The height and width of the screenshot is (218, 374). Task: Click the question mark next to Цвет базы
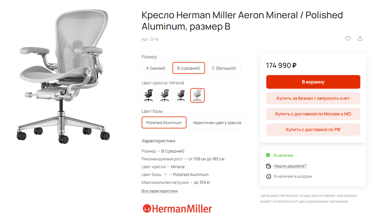point(165,175)
